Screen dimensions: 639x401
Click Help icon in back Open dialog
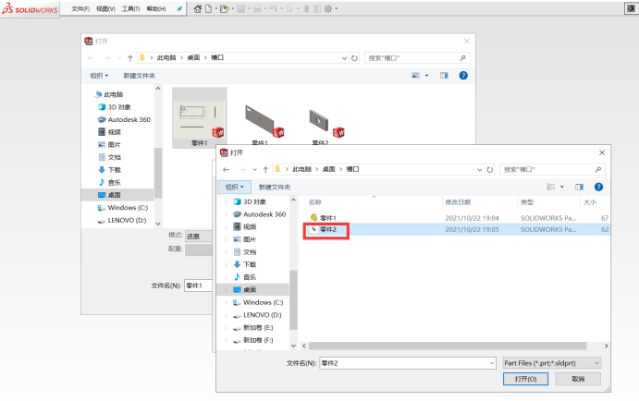[463, 76]
